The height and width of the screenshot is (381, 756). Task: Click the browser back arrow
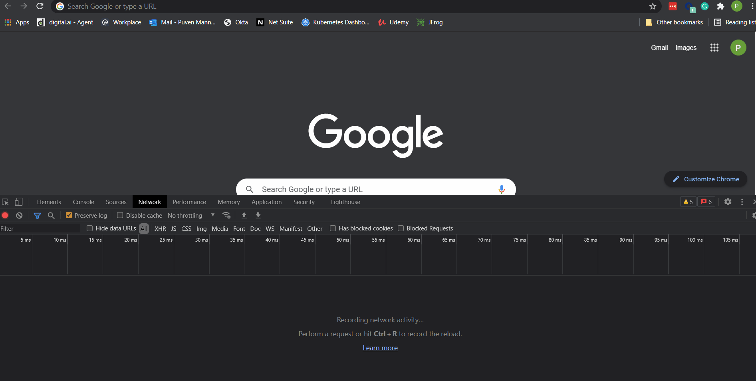(x=8, y=6)
